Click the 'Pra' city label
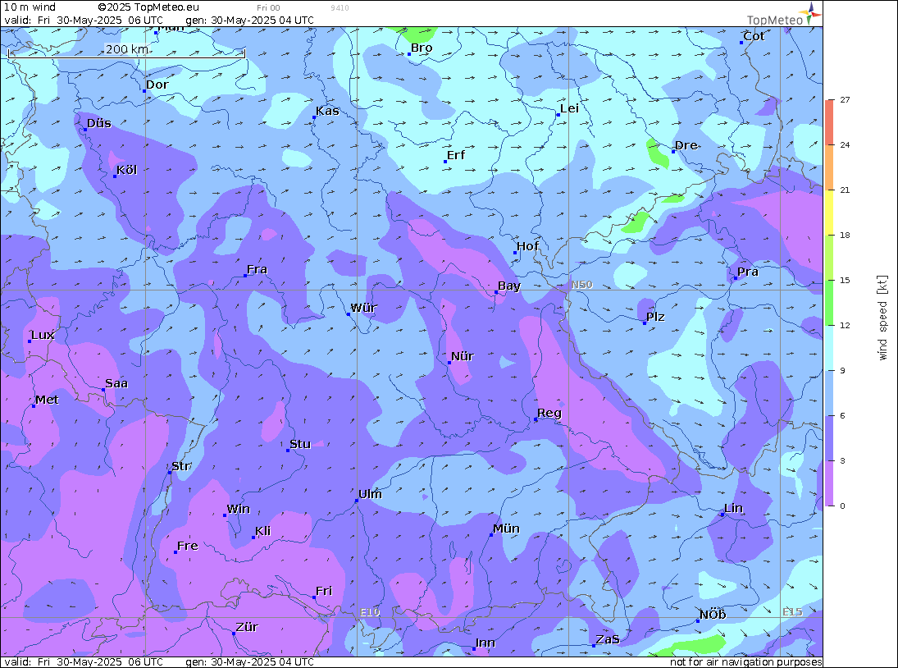This screenshot has height=668, width=898. pyautogui.click(x=748, y=272)
